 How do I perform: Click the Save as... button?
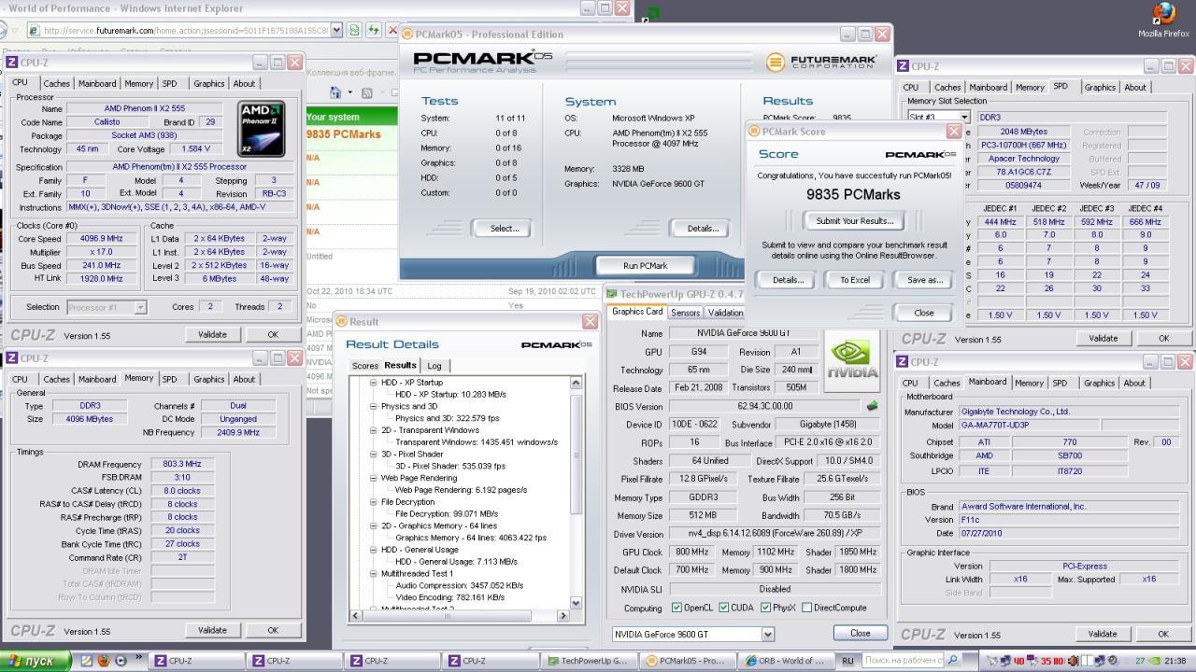coord(924,280)
